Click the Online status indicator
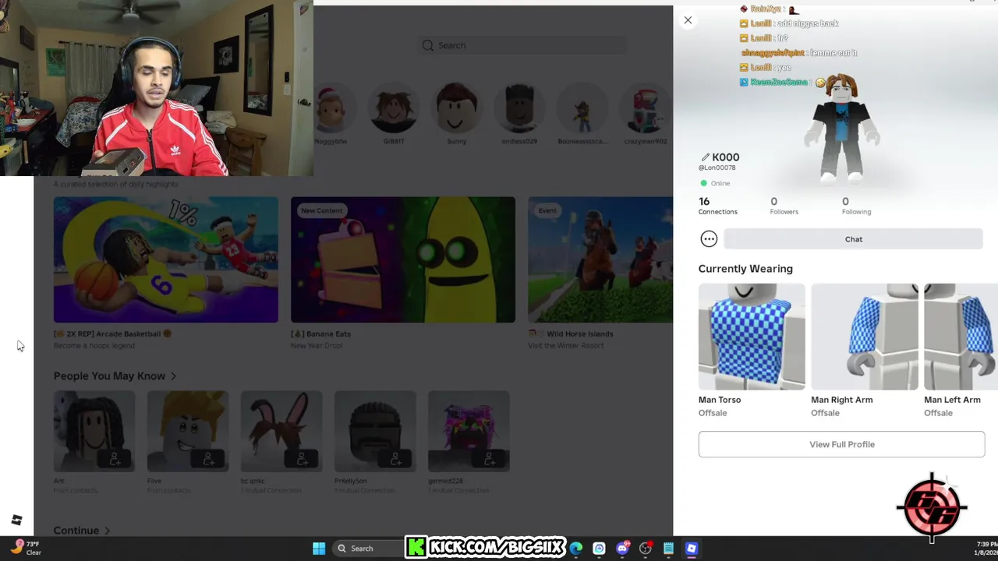This screenshot has height=561, width=998. point(715,183)
